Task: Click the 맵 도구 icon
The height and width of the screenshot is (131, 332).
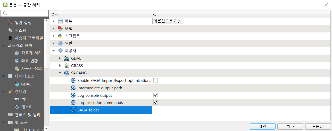Action: tap(10, 122)
